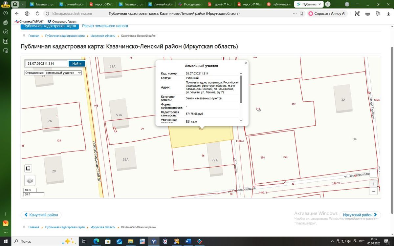Open the Windows Start menu
394x246 pixels.
tap(6, 241)
